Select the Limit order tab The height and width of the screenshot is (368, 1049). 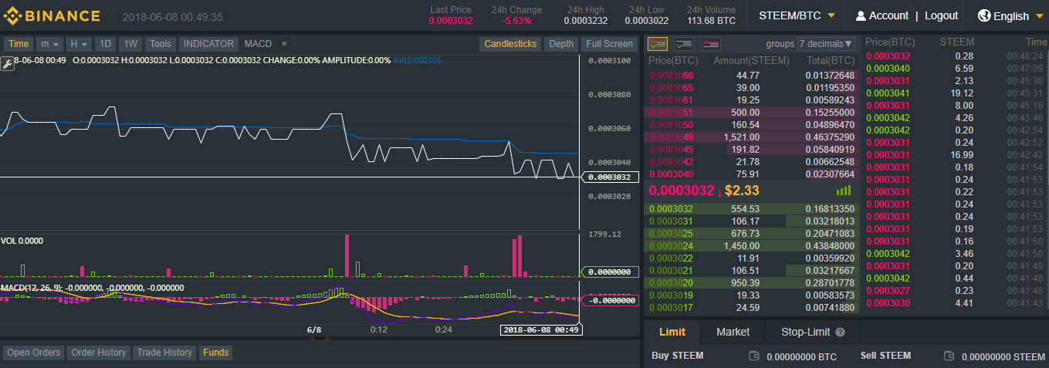pos(672,332)
